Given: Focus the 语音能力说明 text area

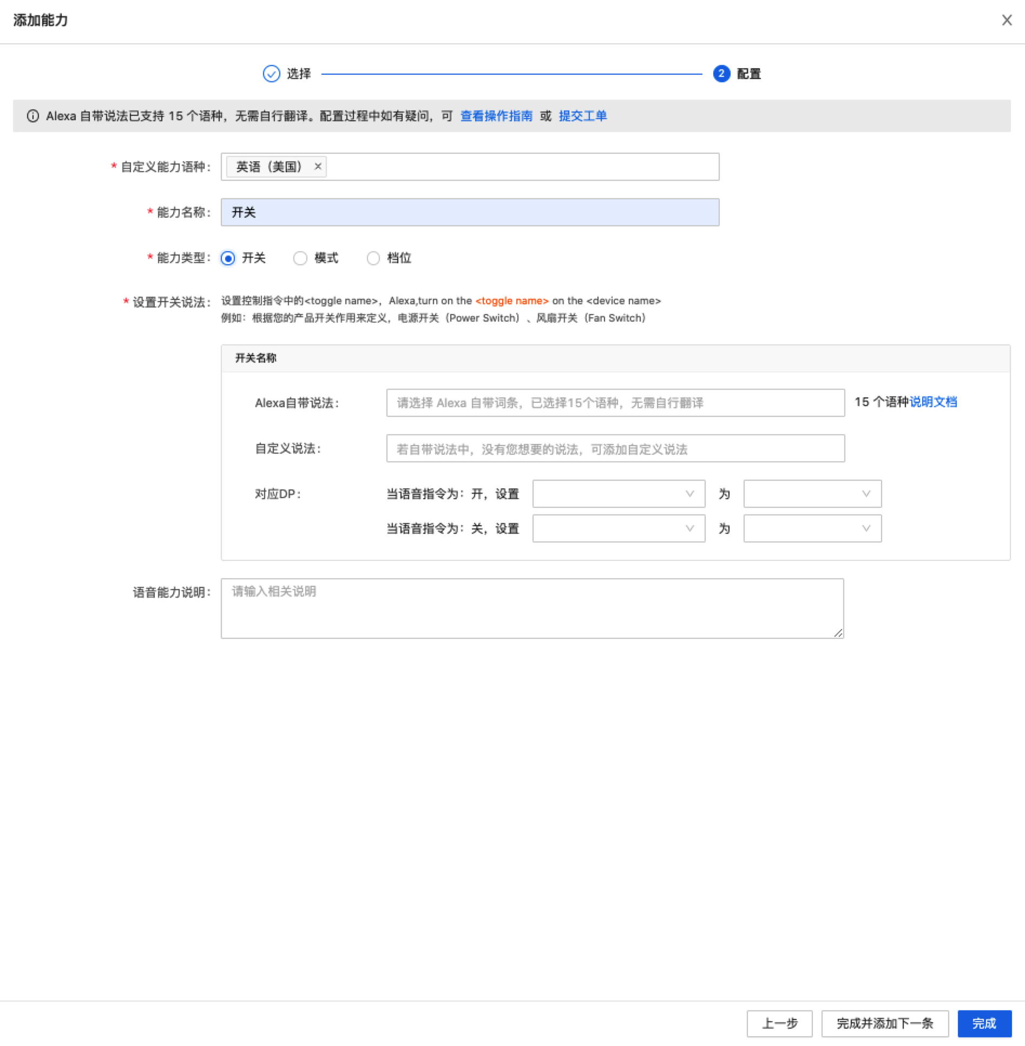Looking at the screenshot, I should [x=532, y=608].
